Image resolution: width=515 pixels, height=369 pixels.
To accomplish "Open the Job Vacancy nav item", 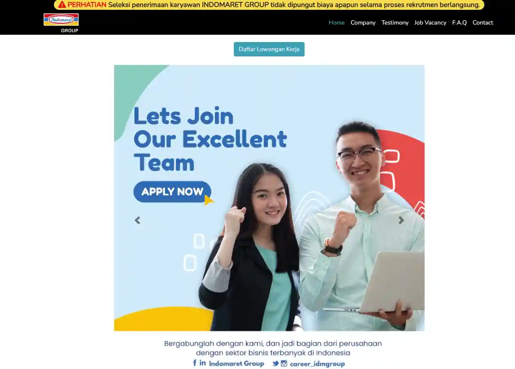I will (430, 22).
